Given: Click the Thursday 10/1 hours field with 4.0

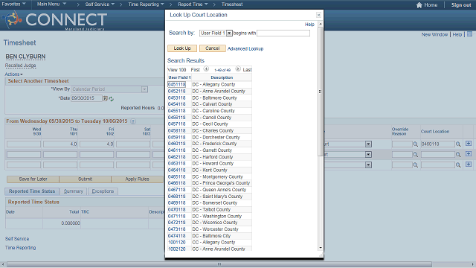Looking at the screenshot, I should 60,144.
